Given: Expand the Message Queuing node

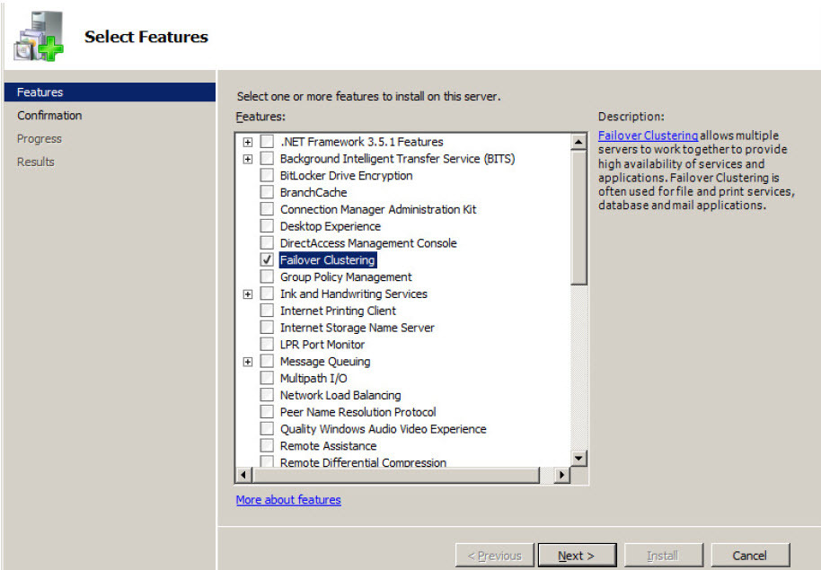Looking at the screenshot, I should point(248,362).
